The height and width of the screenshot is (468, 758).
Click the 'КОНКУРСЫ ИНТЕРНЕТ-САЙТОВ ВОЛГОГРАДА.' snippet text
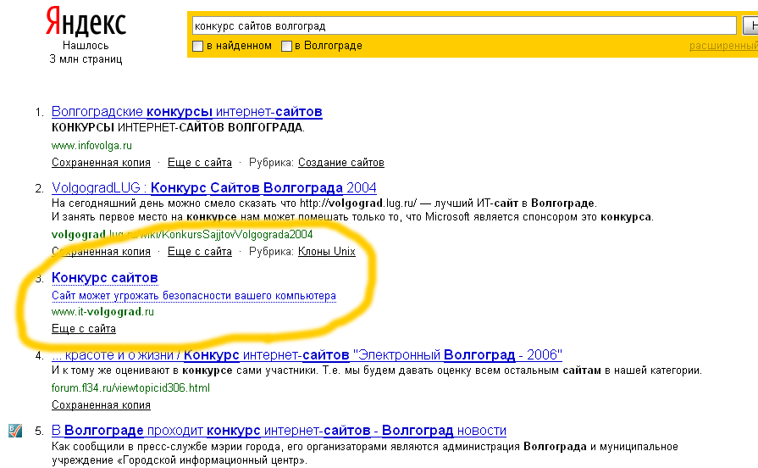178,128
